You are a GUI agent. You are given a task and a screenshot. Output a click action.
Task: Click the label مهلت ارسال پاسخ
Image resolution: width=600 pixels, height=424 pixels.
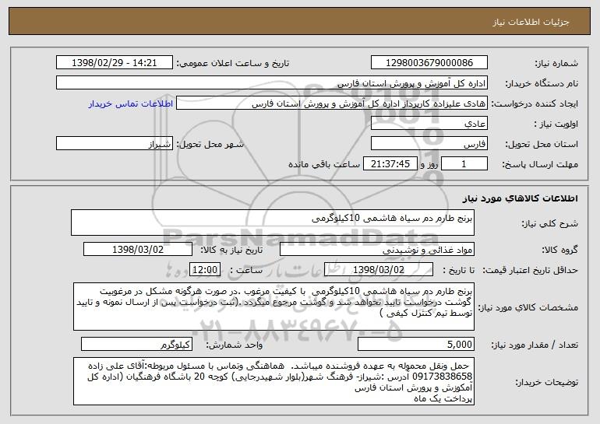click(x=540, y=164)
